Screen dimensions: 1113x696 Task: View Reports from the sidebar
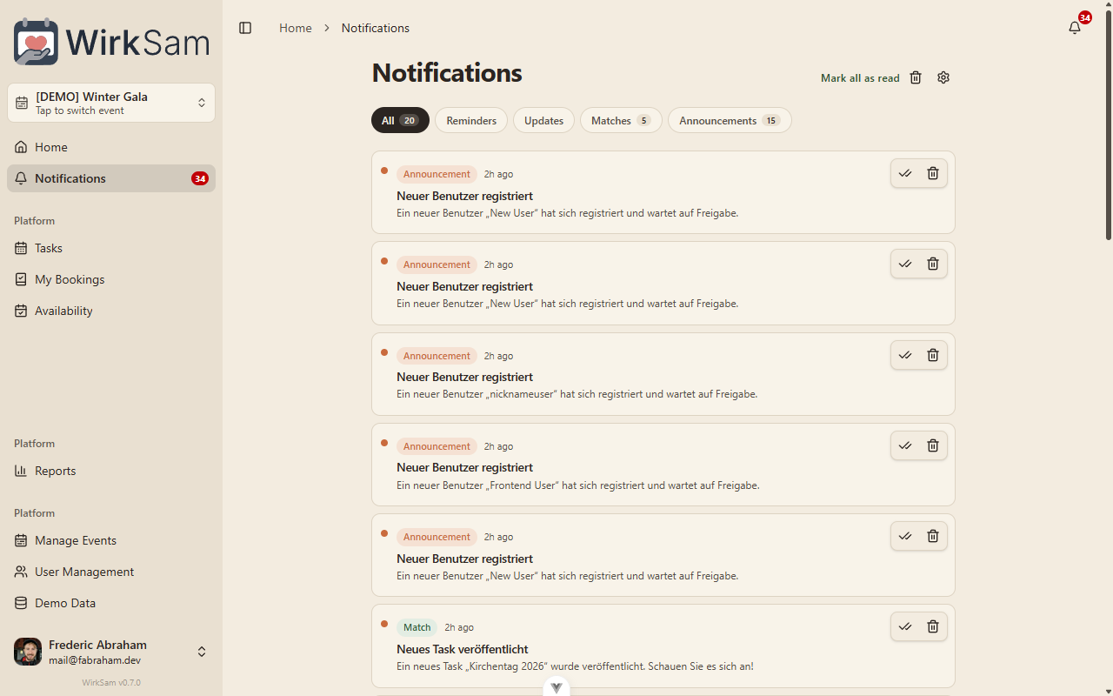coord(111,471)
